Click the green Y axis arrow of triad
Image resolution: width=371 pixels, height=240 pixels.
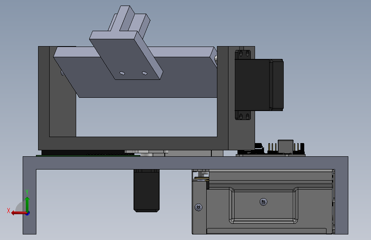[27, 204]
